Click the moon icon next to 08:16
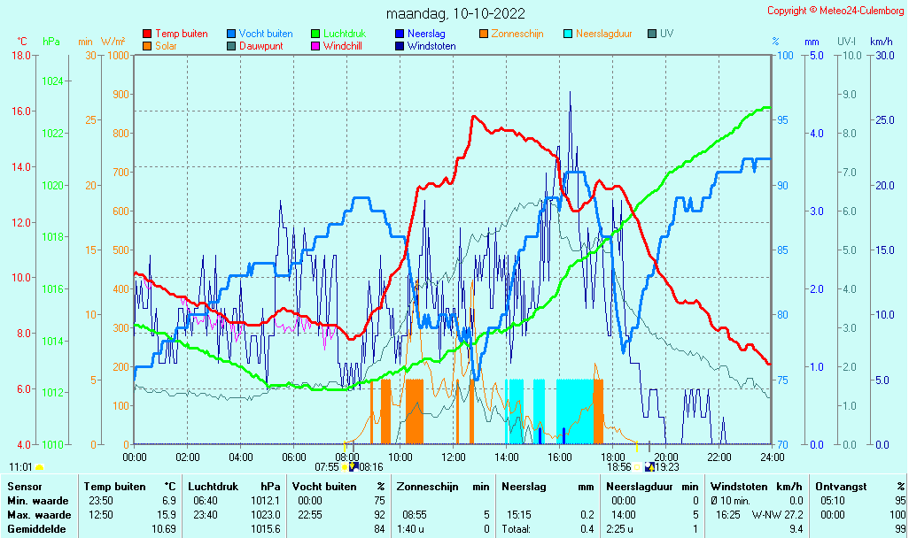The image size is (909, 538). (x=353, y=467)
